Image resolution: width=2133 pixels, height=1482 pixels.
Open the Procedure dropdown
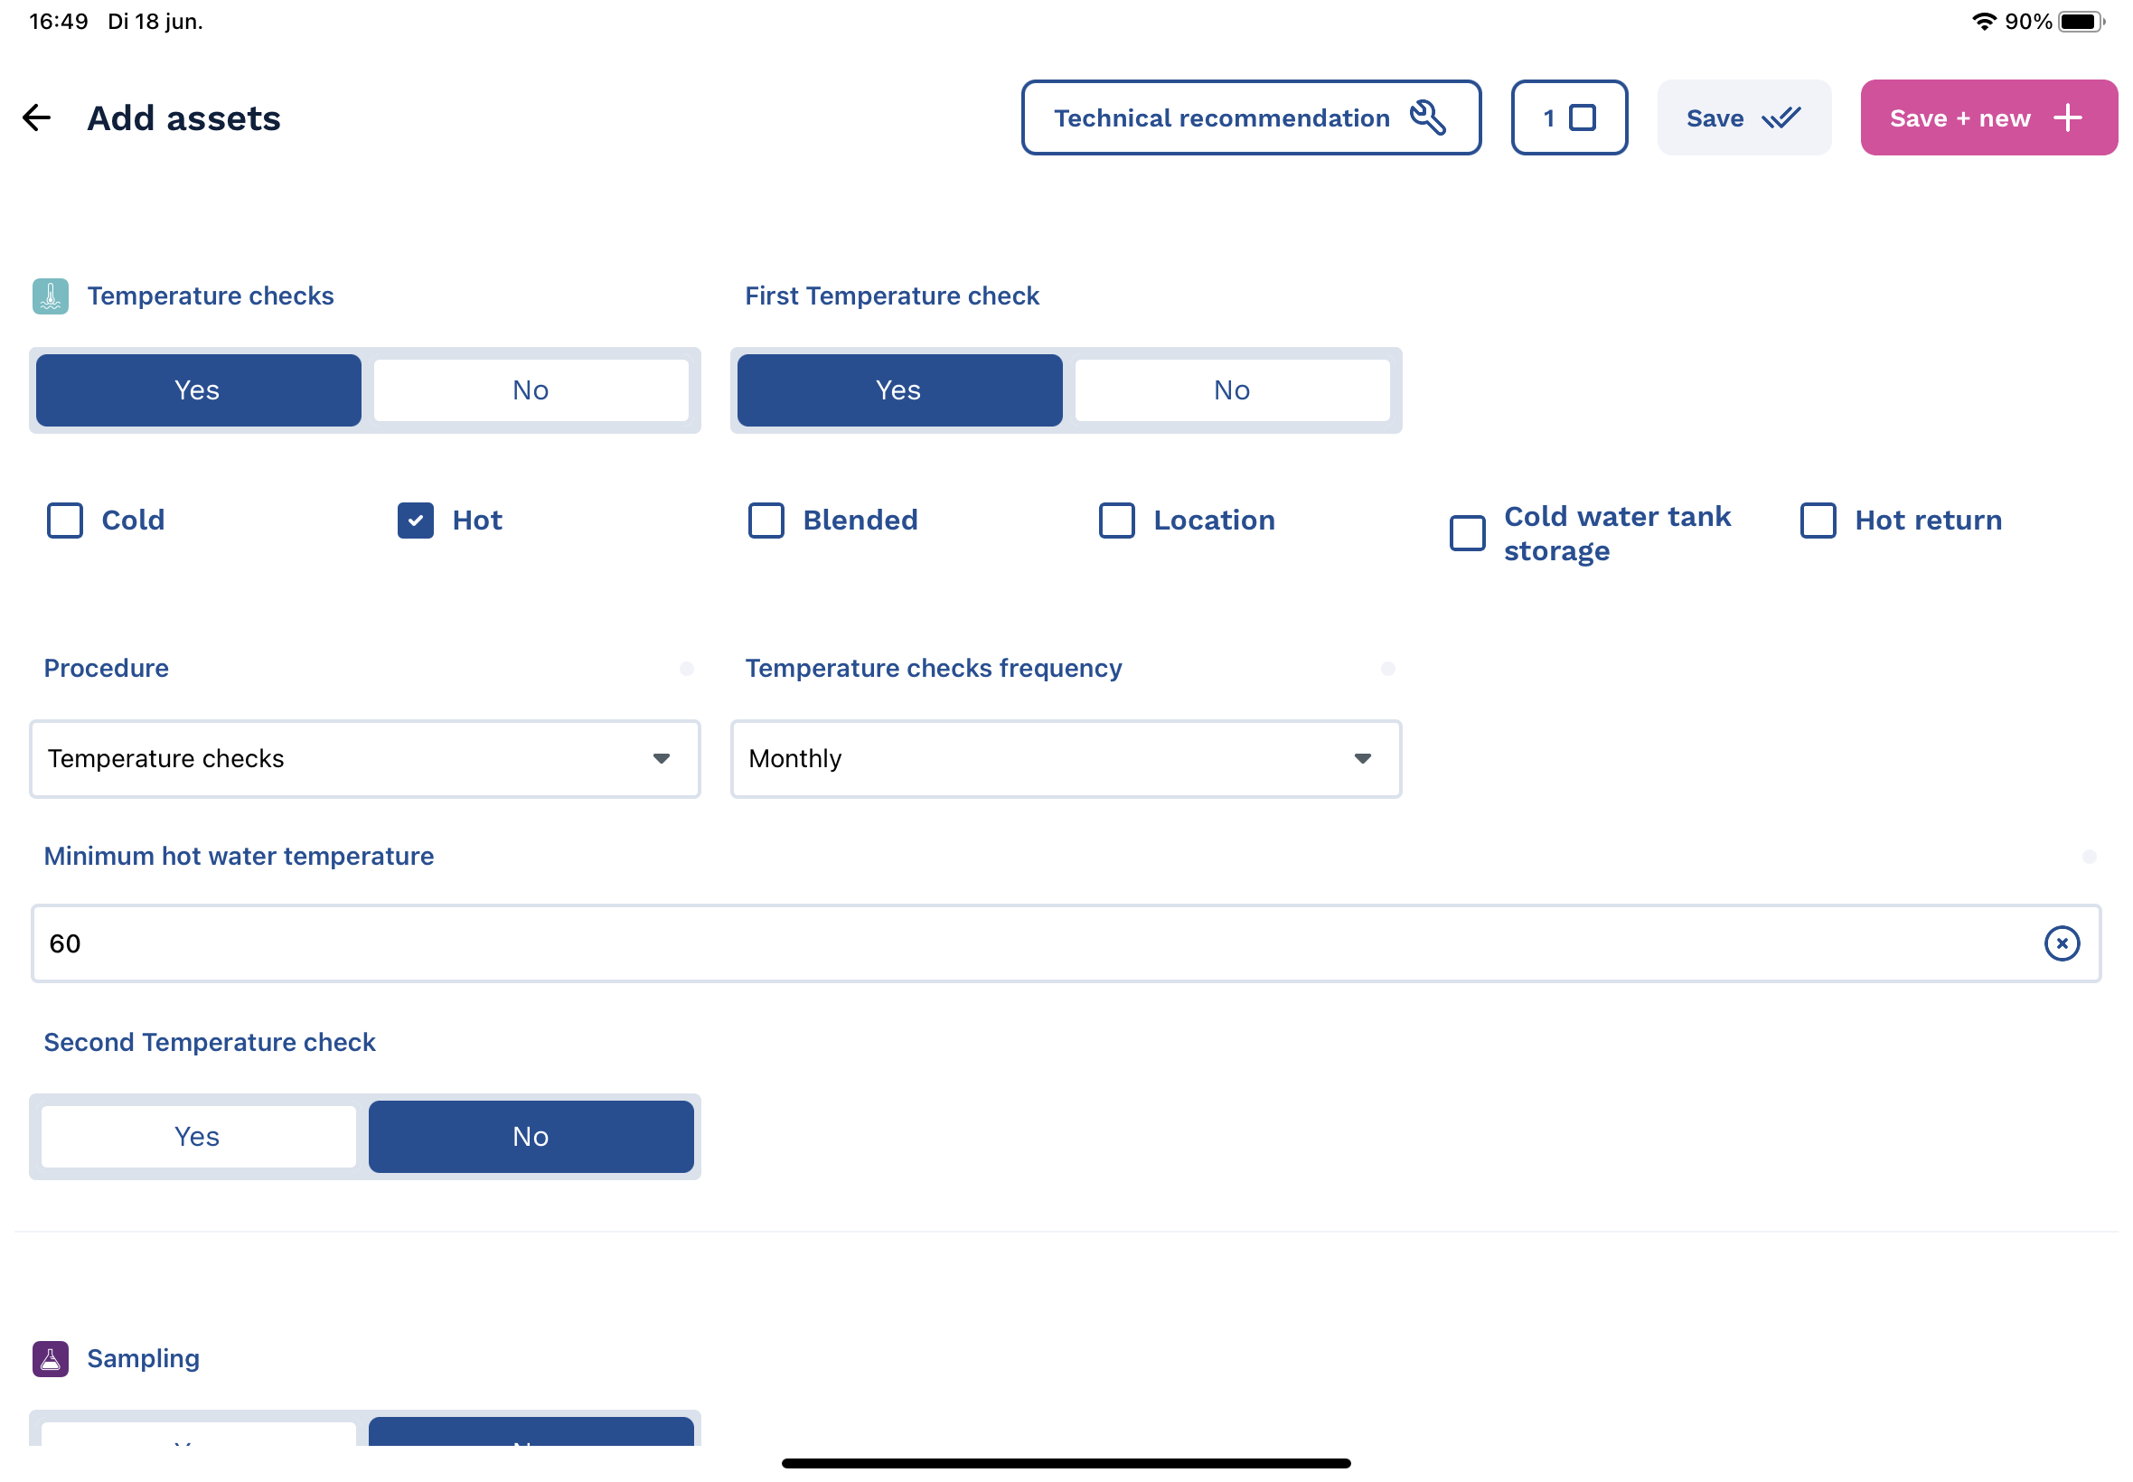[x=365, y=759]
